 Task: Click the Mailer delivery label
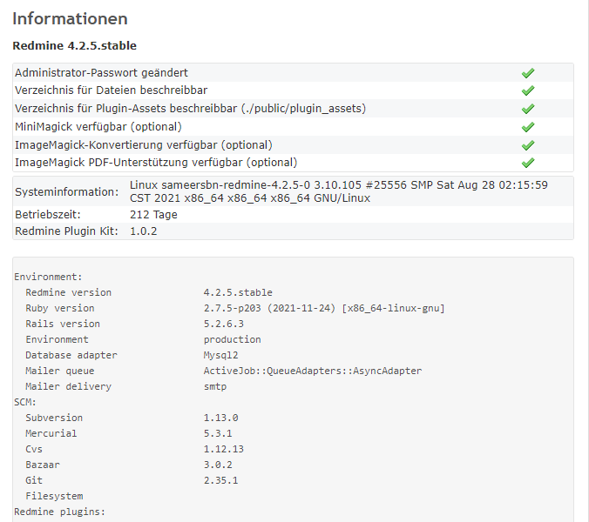pyautogui.click(x=68, y=386)
